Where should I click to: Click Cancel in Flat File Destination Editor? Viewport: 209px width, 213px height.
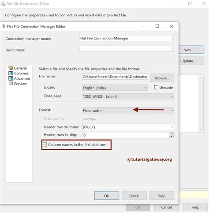[x=167, y=207]
